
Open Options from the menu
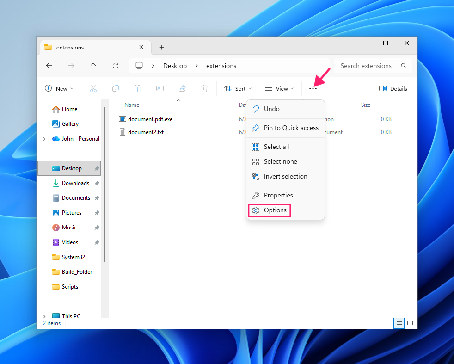coord(285,210)
